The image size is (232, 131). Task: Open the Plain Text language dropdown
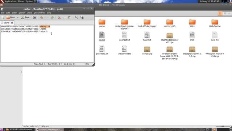(40, 64)
